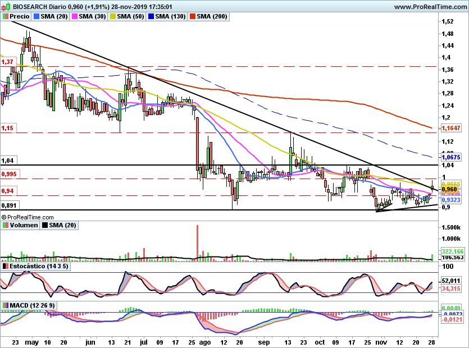Click the nov label on the date axis
This screenshot has width=469, height=348.
(x=381, y=342)
